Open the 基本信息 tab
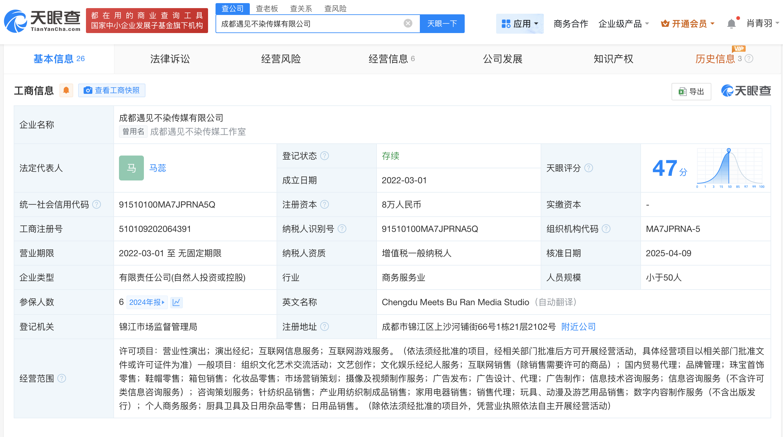 (x=59, y=59)
